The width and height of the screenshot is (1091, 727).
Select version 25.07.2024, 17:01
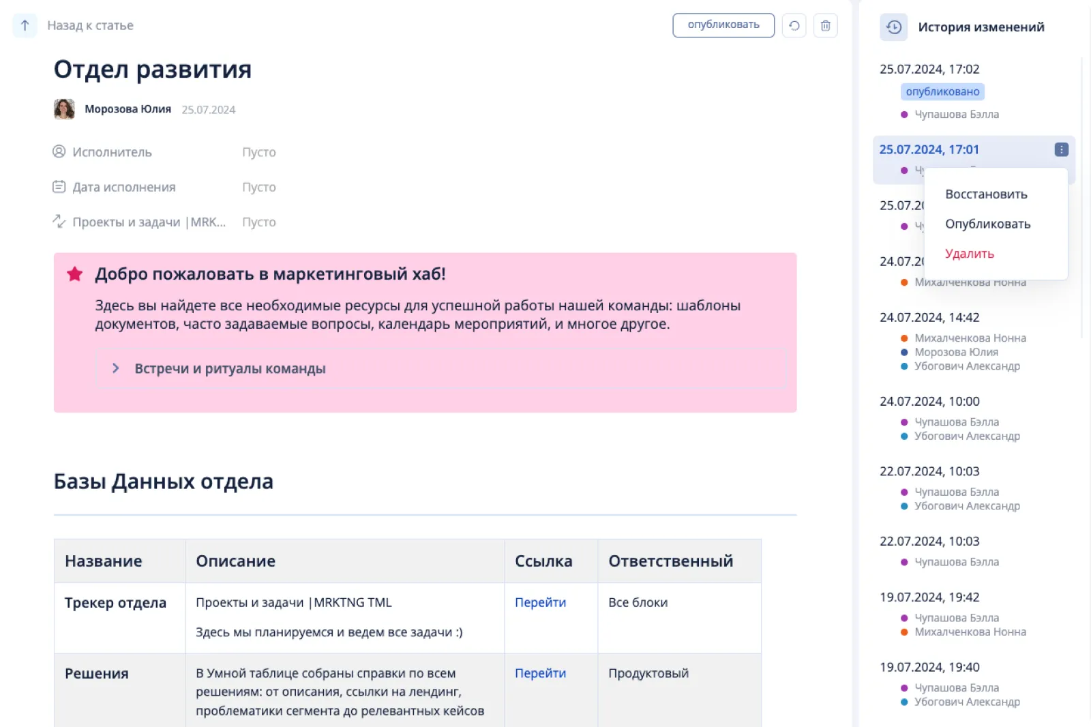pos(929,149)
